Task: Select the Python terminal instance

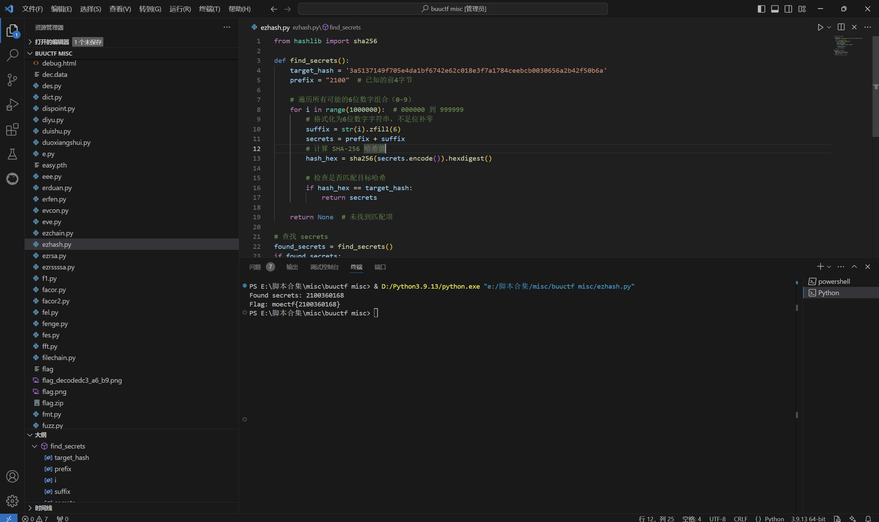Action: [x=841, y=293]
